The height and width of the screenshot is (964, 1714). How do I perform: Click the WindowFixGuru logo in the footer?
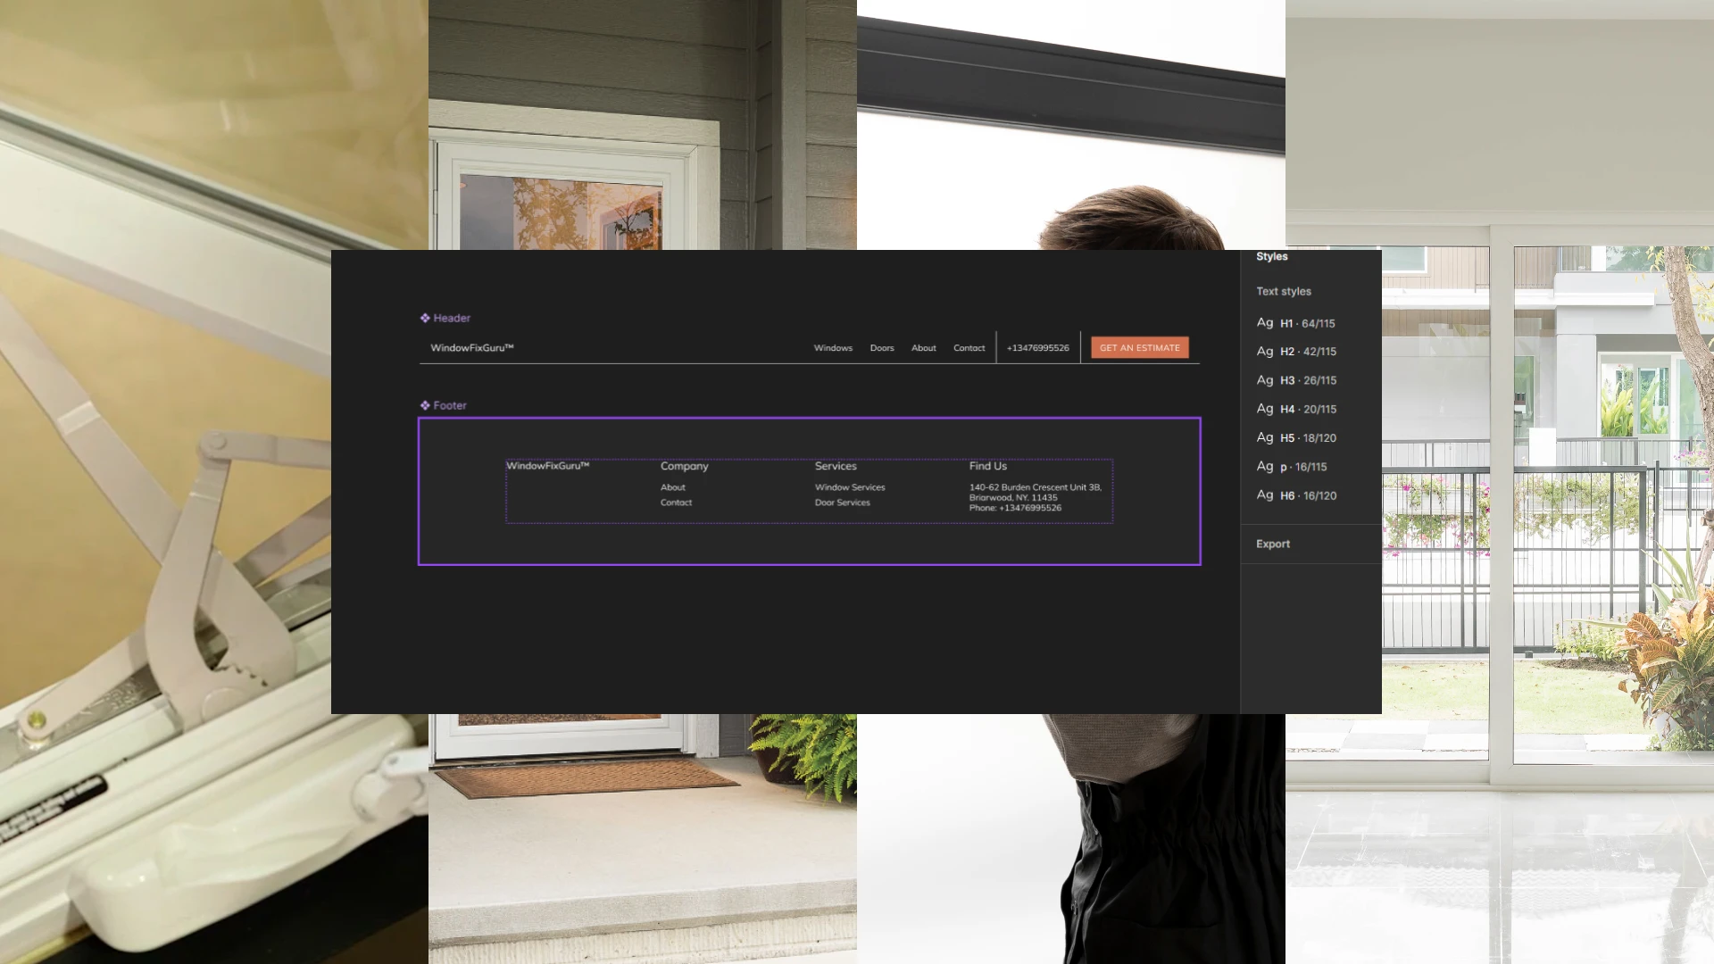click(547, 466)
